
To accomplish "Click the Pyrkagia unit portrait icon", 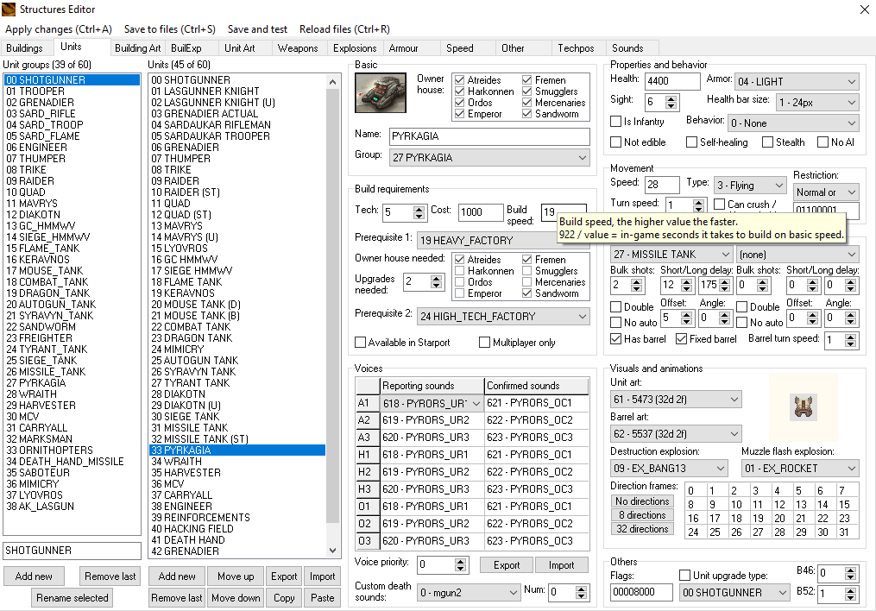I will pyautogui.click(x=381, y=93).
